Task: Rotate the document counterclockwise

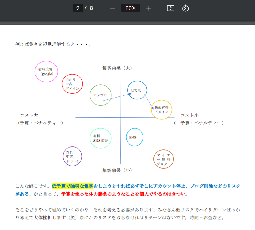Action: click(185, 8)
